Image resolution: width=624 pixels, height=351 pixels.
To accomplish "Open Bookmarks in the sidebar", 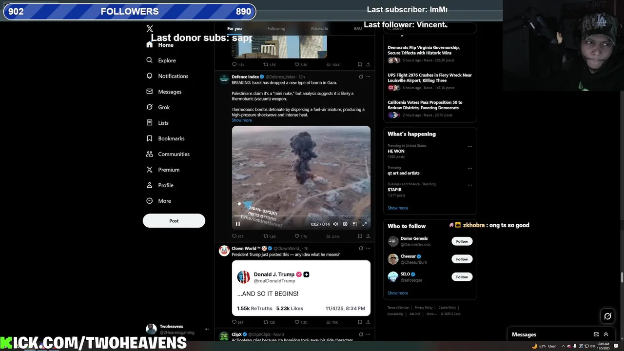I will (x=165, y=138).
